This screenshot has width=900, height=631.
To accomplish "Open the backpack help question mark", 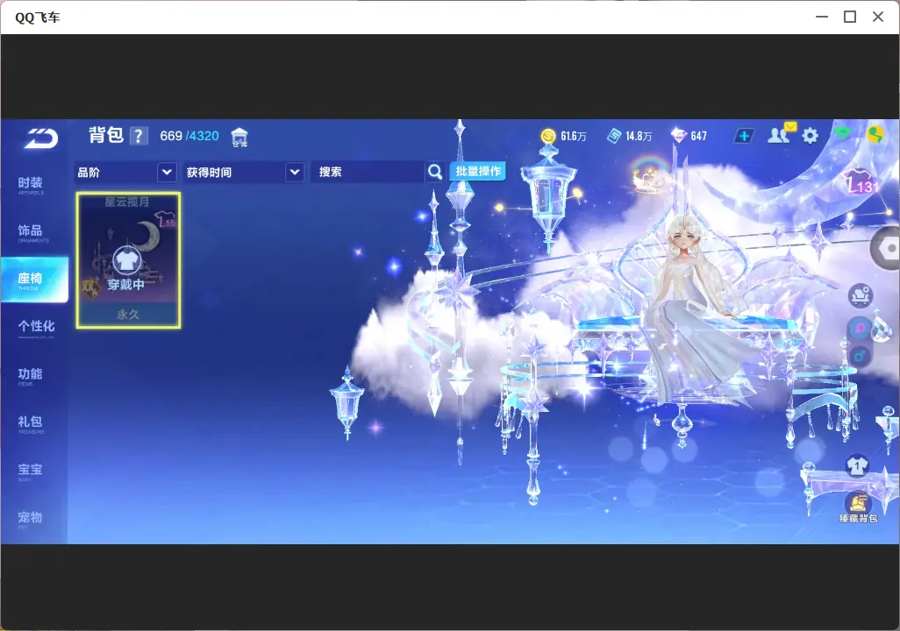I will click(139, 136).
